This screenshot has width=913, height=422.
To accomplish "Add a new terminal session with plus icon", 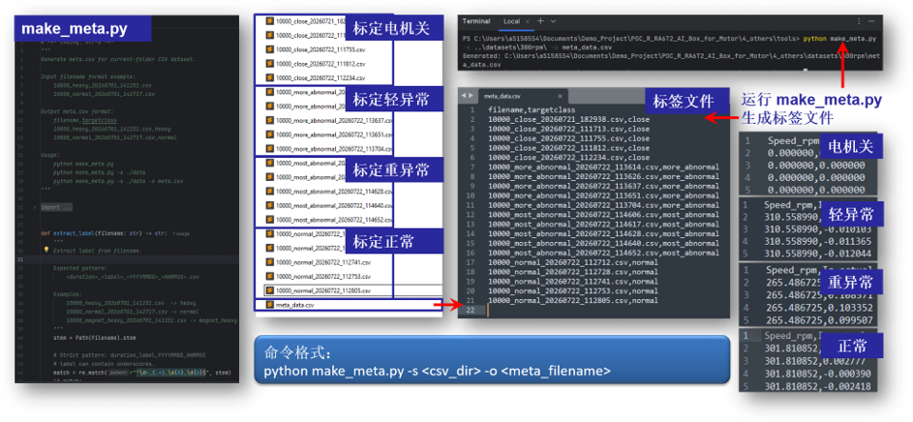I will pyautogui.click(x=540, y=21).
